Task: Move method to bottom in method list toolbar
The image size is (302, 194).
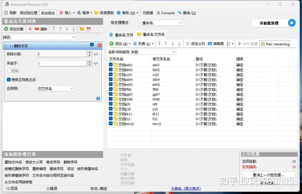Action: (73, 29)
